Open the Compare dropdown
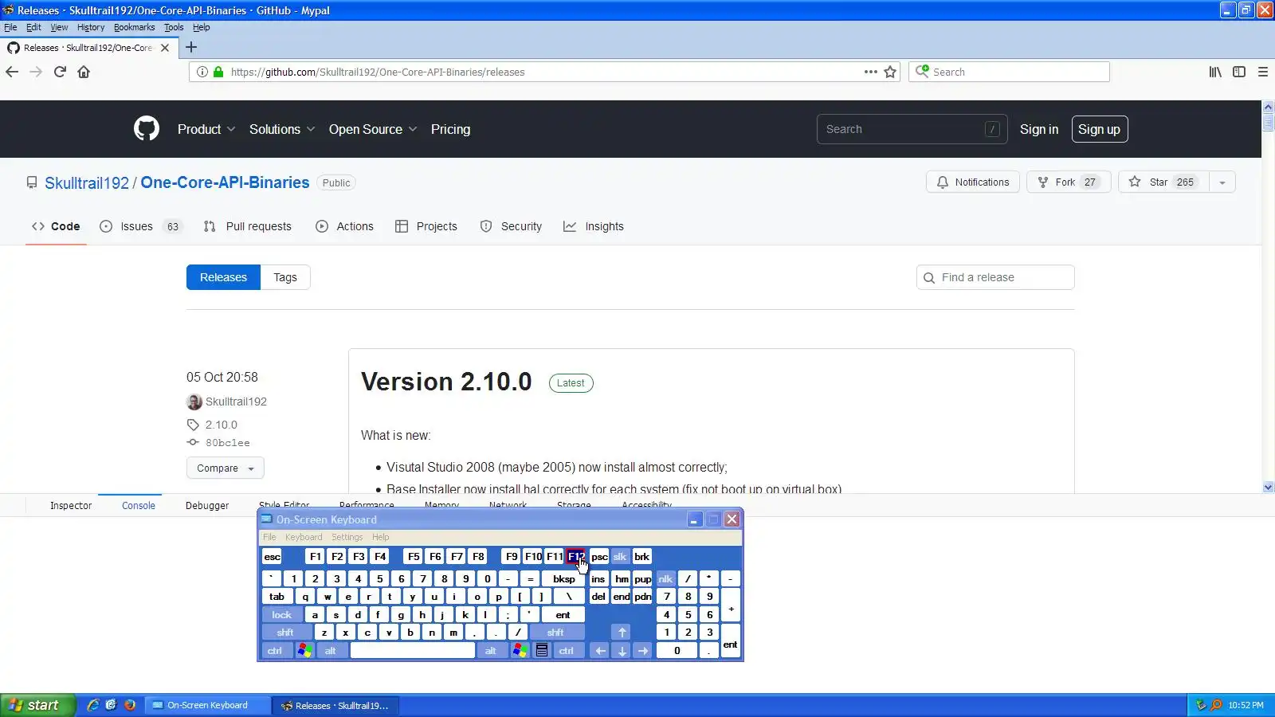Viewport: 1275px width, 717px height. click(226, 468)
